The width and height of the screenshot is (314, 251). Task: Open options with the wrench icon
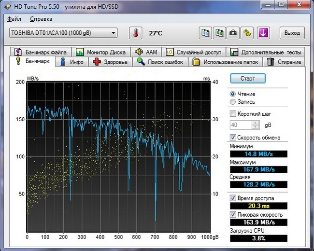point(247,33)
